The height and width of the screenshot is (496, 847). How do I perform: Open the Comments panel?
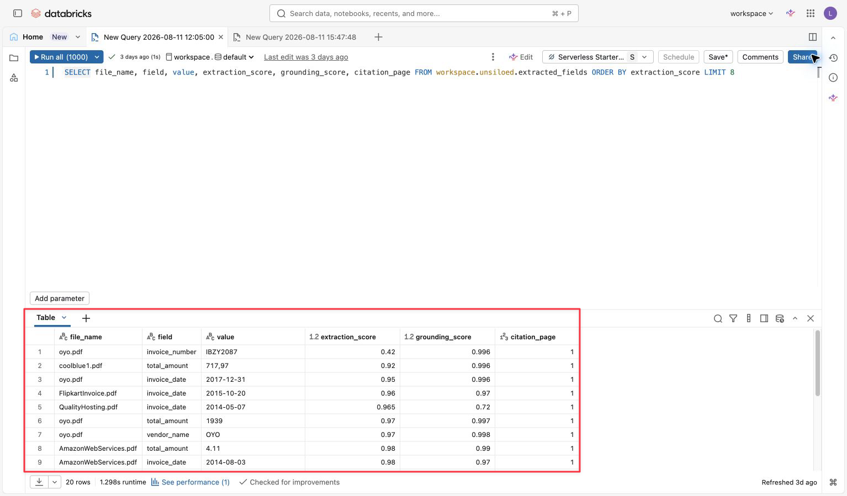click(760, 57)
